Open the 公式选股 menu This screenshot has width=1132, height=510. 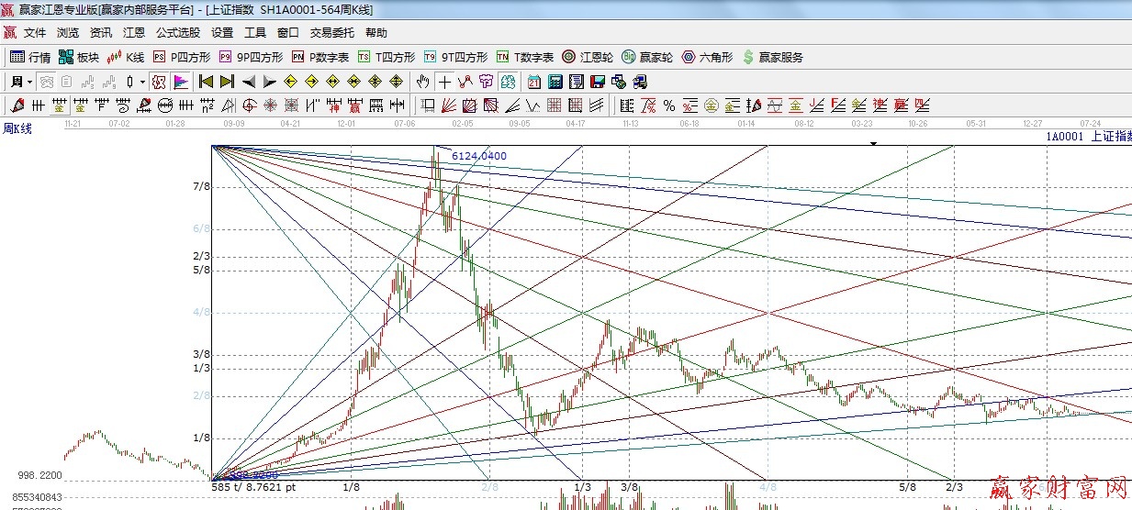click(177, 32)
